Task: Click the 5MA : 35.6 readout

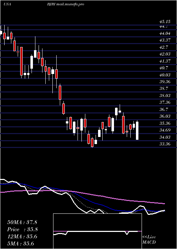Action: coord(21,244)
